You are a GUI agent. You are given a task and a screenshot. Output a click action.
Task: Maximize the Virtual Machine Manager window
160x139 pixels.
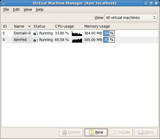coord(151,3)
